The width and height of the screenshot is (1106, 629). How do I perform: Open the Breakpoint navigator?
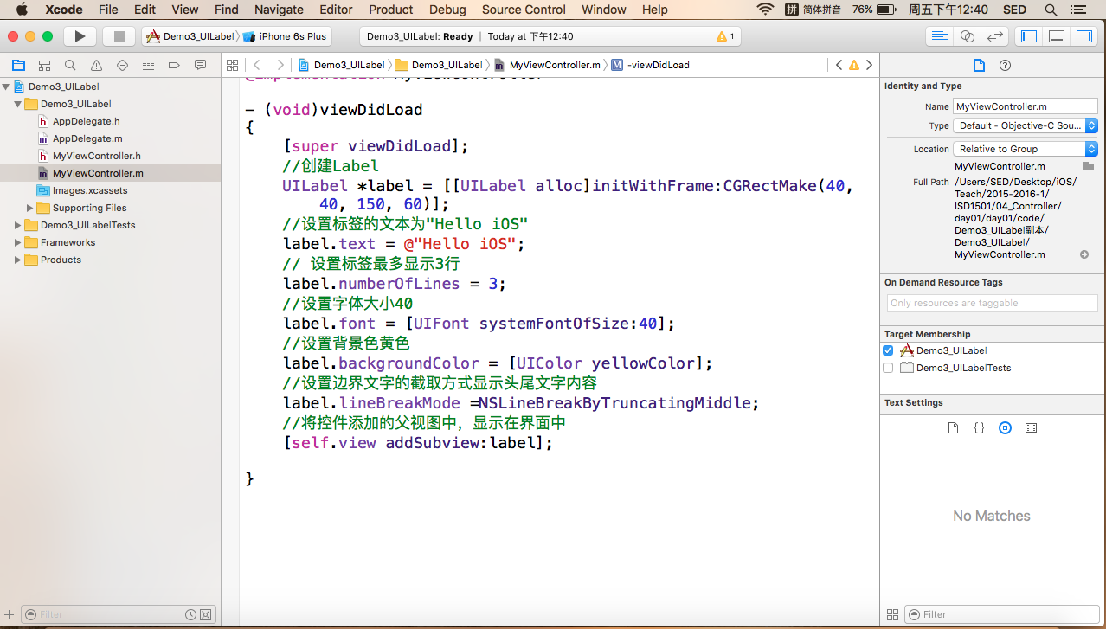click(x=174, y=65)
